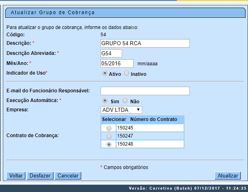Click the contract number 150245 text
Screen dimensions: 248x192
(125, 128)
